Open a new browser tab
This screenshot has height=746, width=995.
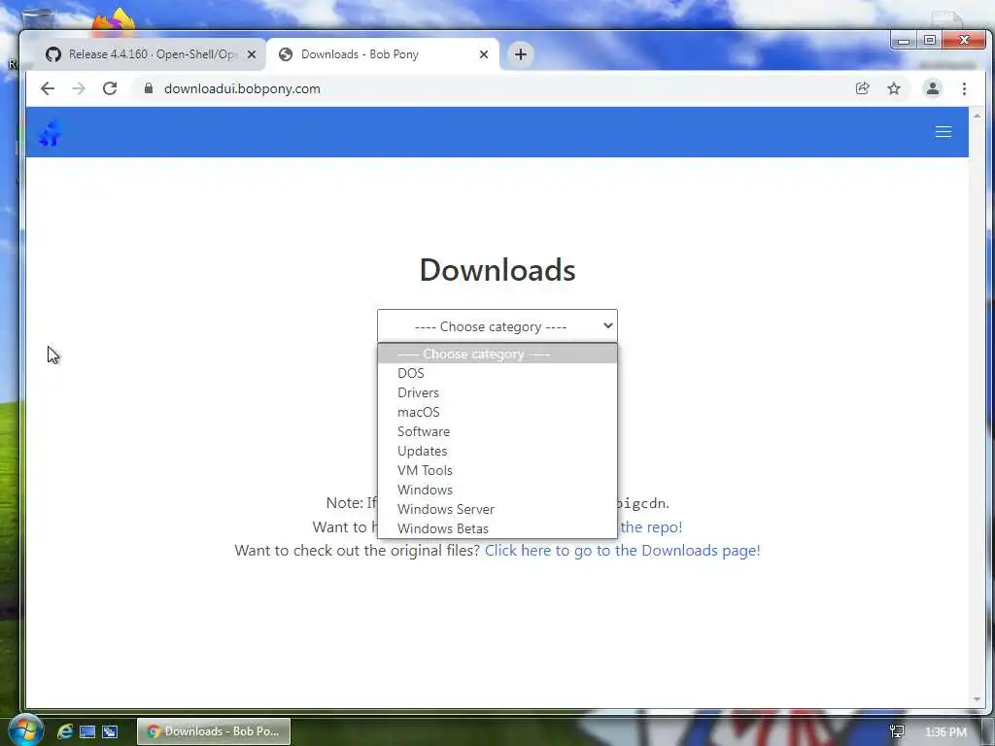pos(521,54)
